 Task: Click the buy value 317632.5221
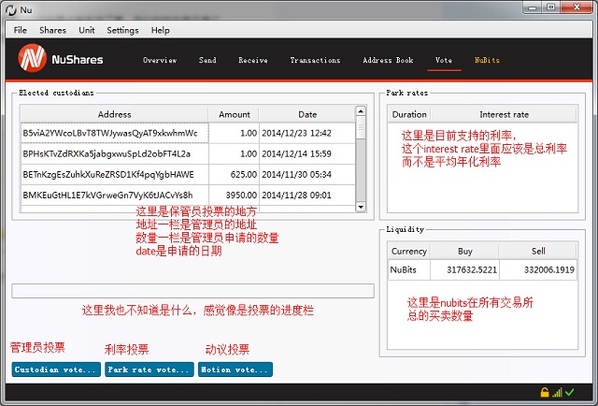click(465, 269)
